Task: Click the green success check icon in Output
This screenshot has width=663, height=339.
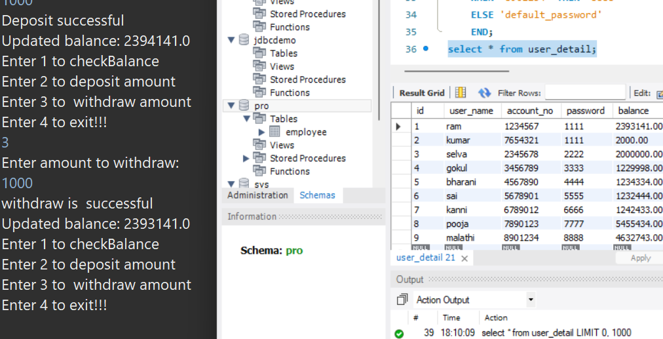Action: (x=399, y=333)
